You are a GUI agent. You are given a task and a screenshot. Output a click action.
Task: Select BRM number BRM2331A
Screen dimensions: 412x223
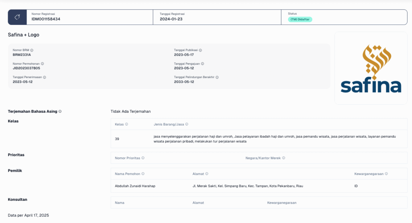pyautogui.click(x=22, y=55)
